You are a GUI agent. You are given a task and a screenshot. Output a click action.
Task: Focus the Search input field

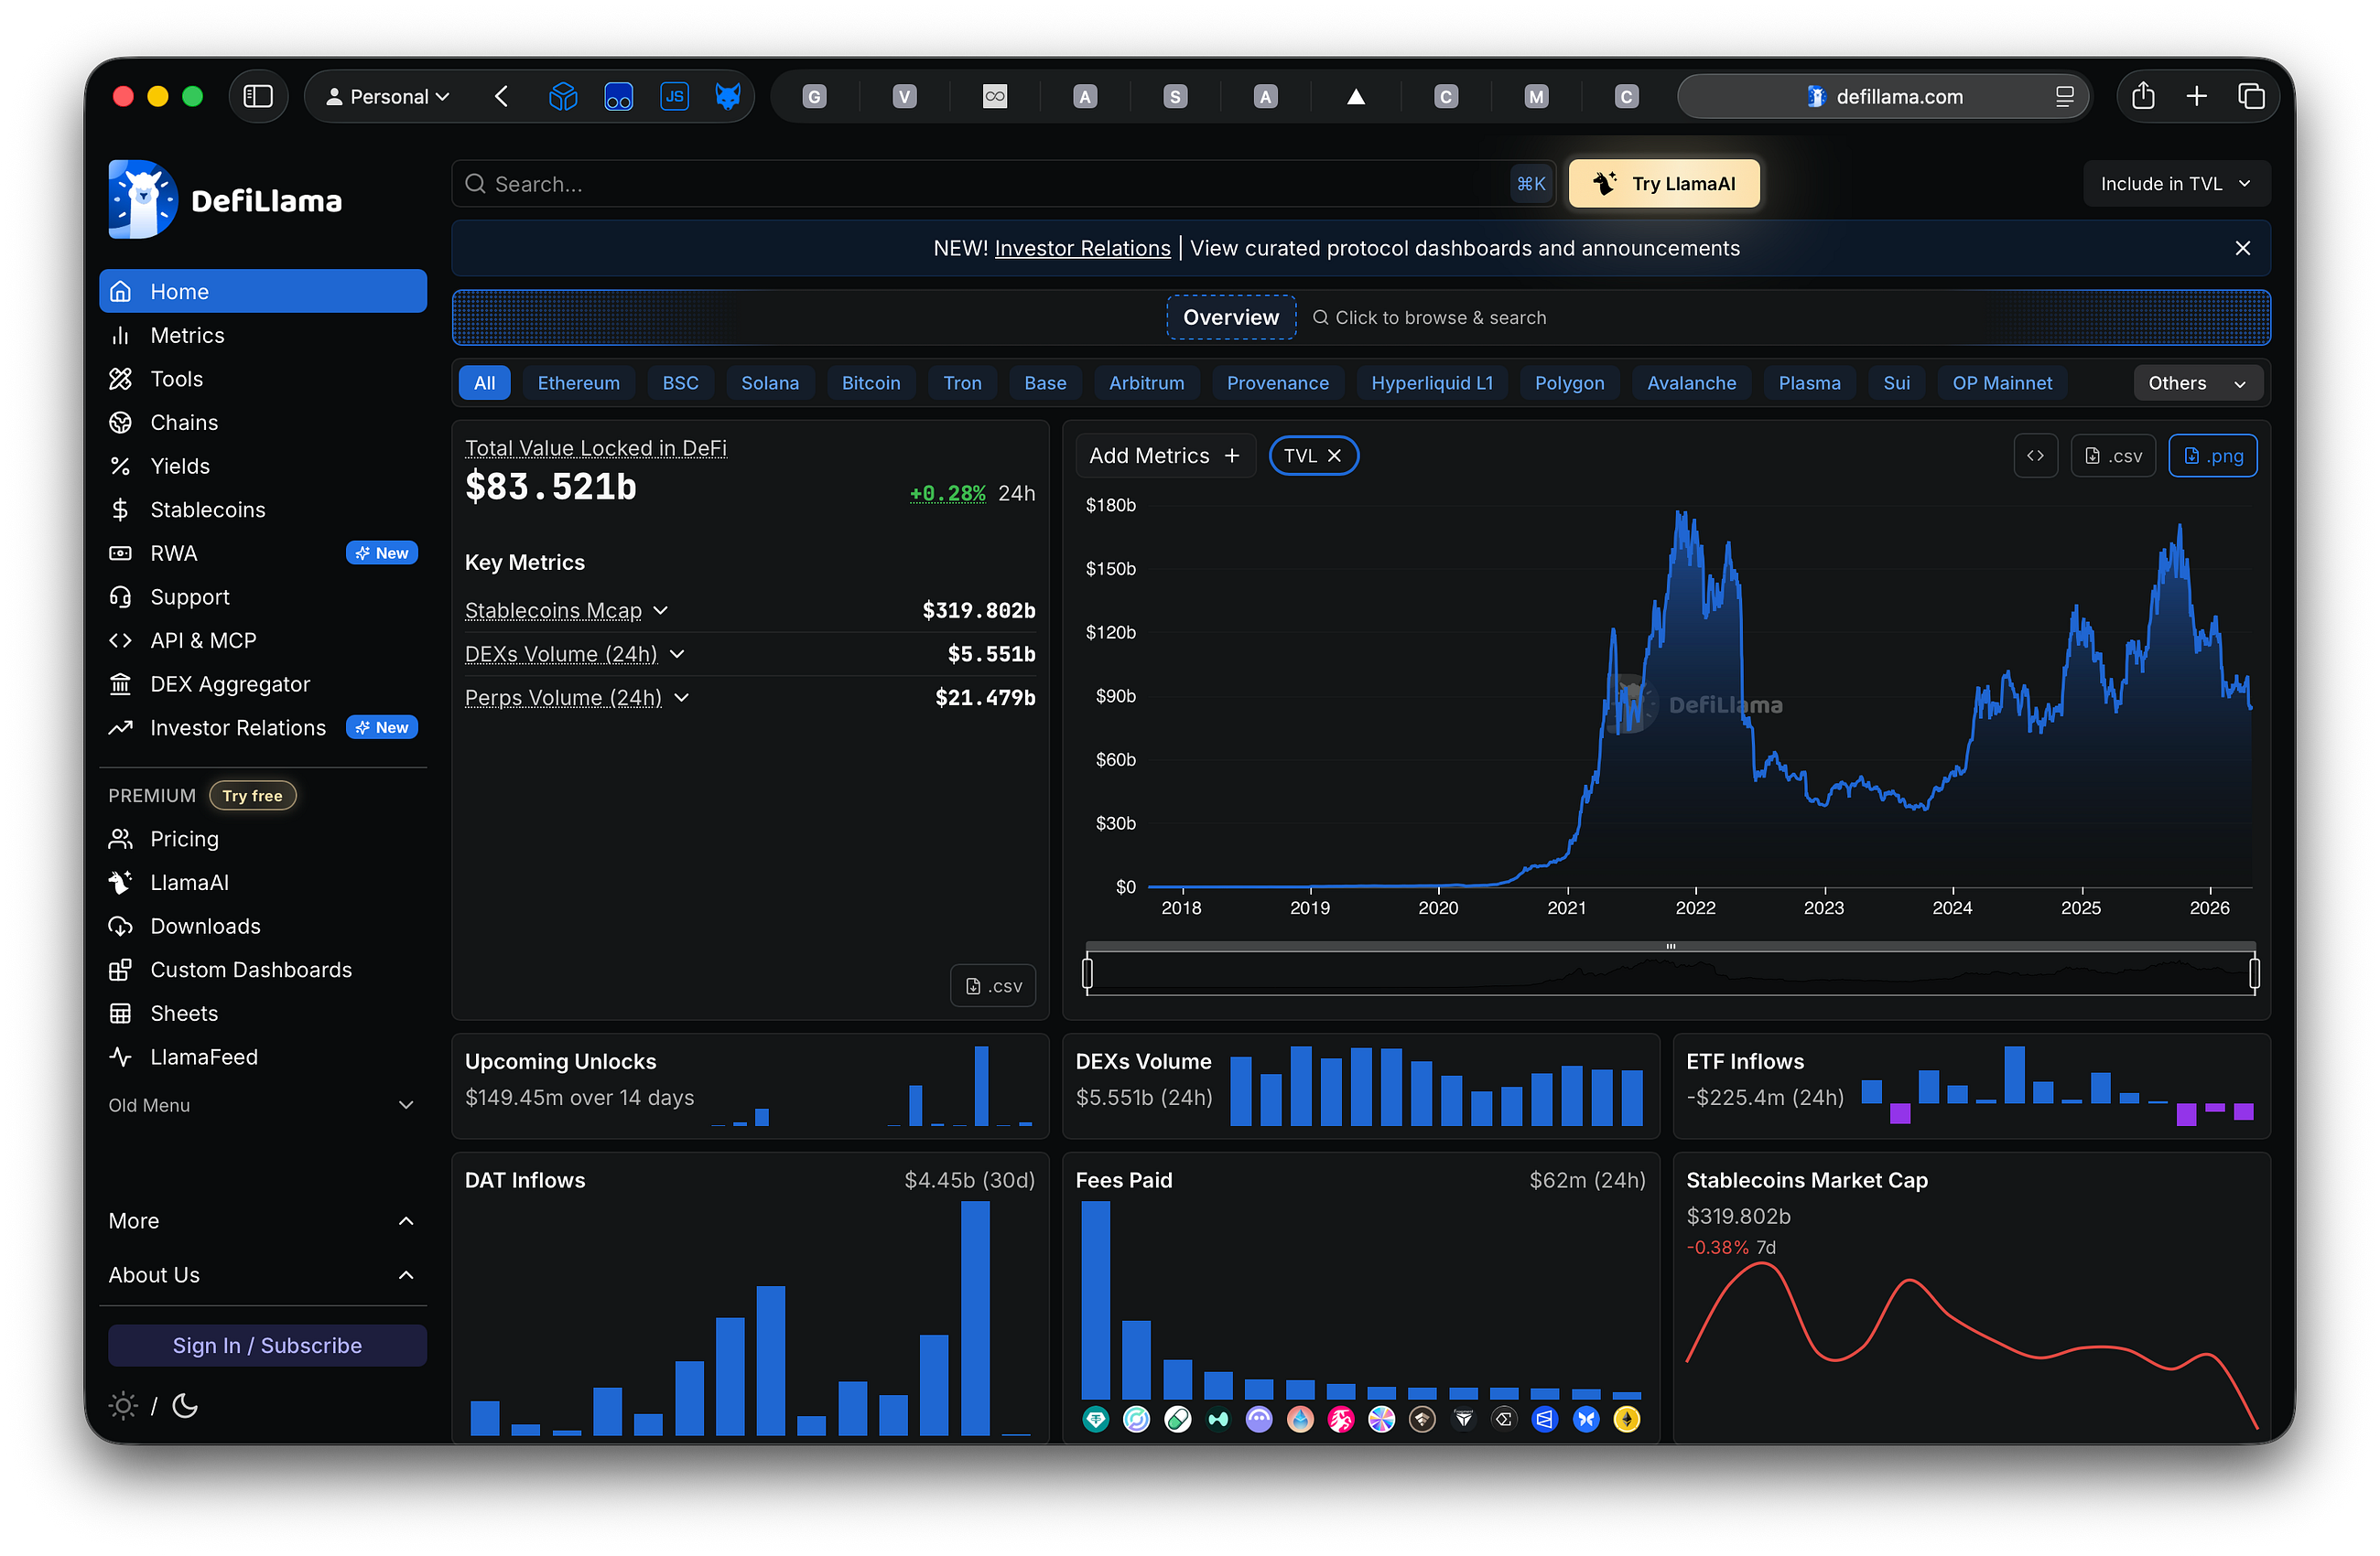click(1004, 184)
